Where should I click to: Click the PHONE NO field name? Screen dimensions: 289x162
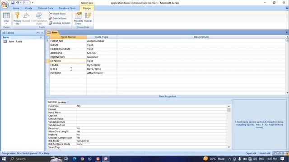(x=68, y=57)
